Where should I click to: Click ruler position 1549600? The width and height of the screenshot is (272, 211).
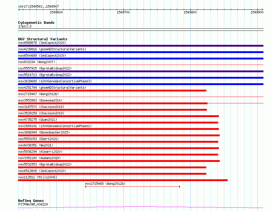pyautogui.click(x=56, y=12)
